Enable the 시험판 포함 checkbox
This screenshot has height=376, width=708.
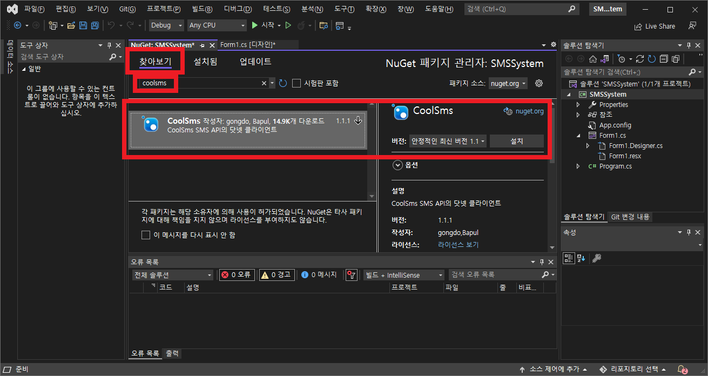[x=296, y=83]
